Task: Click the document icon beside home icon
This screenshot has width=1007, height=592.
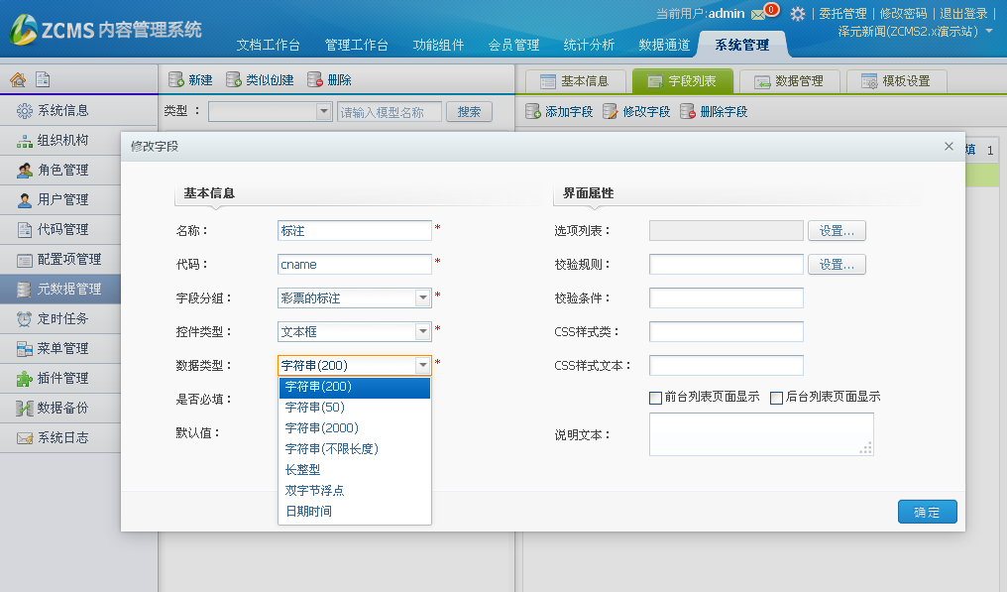Action: pos(43,80)
